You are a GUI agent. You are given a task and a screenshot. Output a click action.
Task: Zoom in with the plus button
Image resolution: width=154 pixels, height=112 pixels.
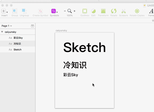point(75,11)
